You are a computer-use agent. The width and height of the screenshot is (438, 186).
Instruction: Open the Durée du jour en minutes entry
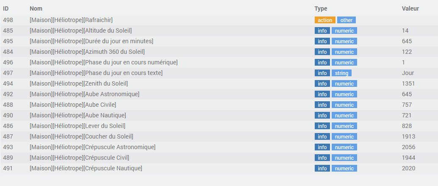pos(91,41)
